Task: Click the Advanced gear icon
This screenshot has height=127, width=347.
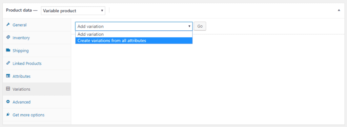Action: 8,102
